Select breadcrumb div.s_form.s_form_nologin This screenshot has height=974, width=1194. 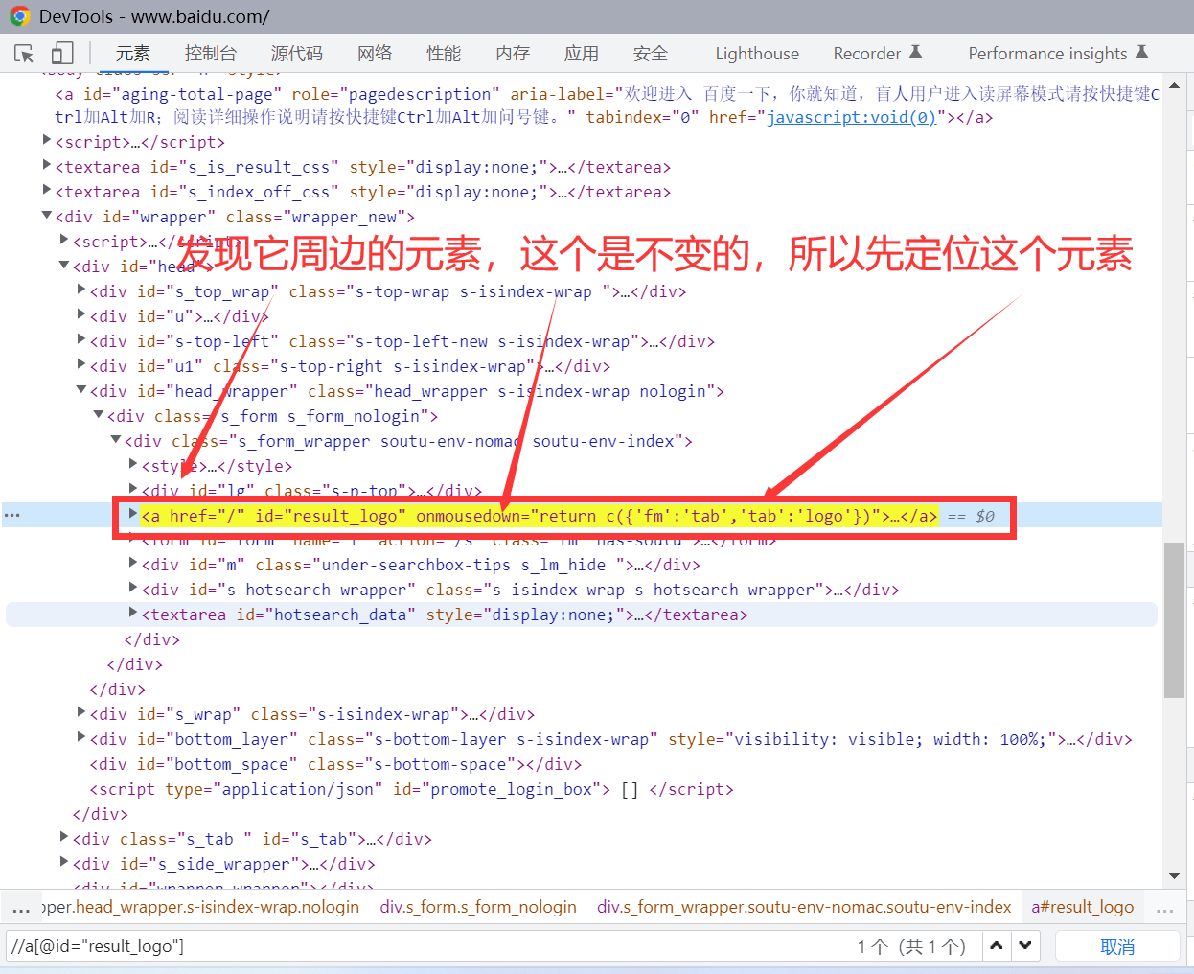pos(478,907)
